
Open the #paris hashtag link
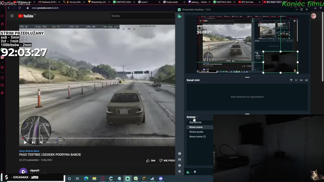click(36, 151)
